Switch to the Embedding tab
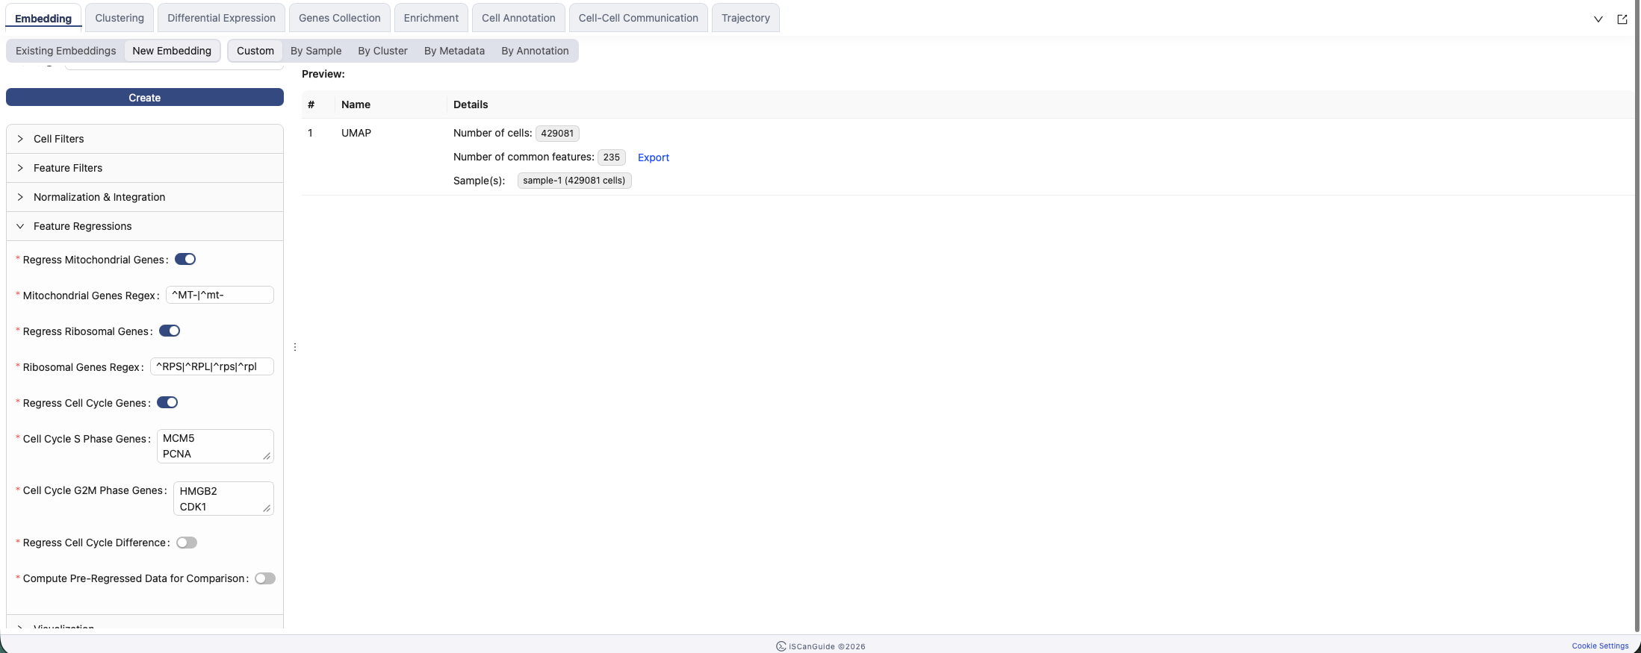 click(43, 18)
